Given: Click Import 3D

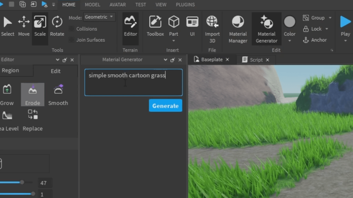Looking at the screenshot, I should point(212,29).
